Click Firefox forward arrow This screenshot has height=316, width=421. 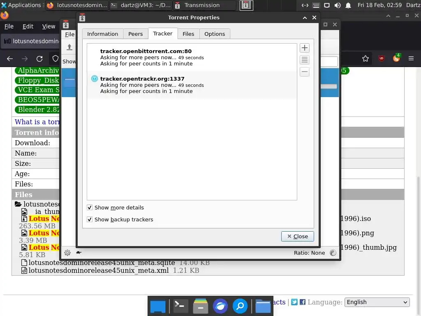[24, 58]
